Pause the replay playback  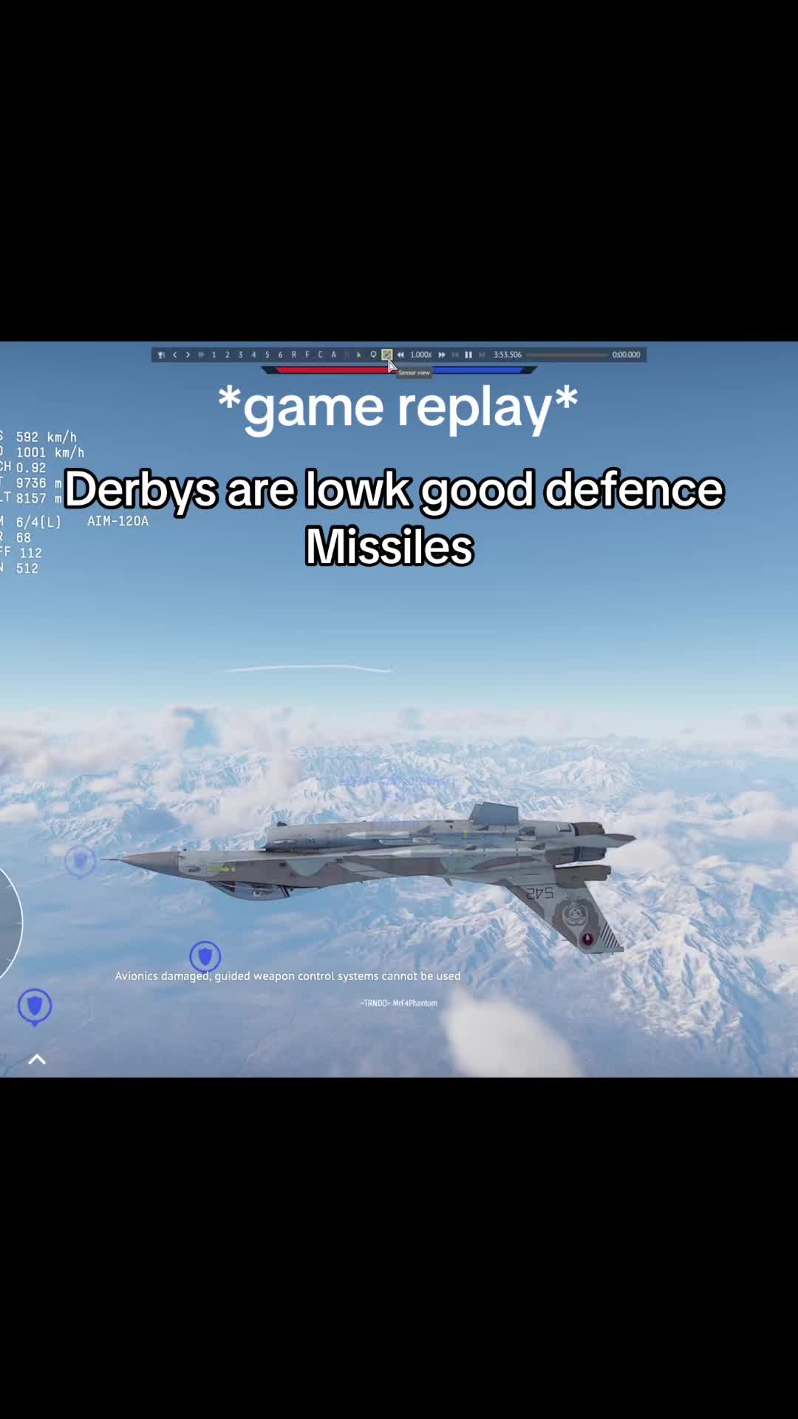[468, 355]
